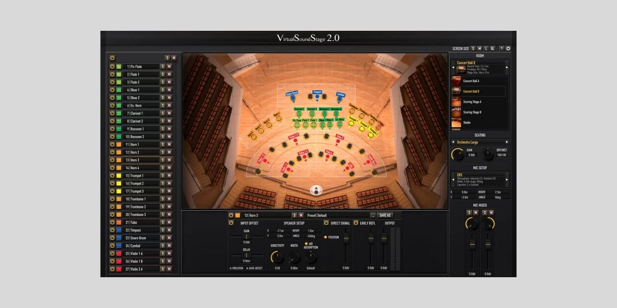Click the Input Offset power icon

[231, 223]
